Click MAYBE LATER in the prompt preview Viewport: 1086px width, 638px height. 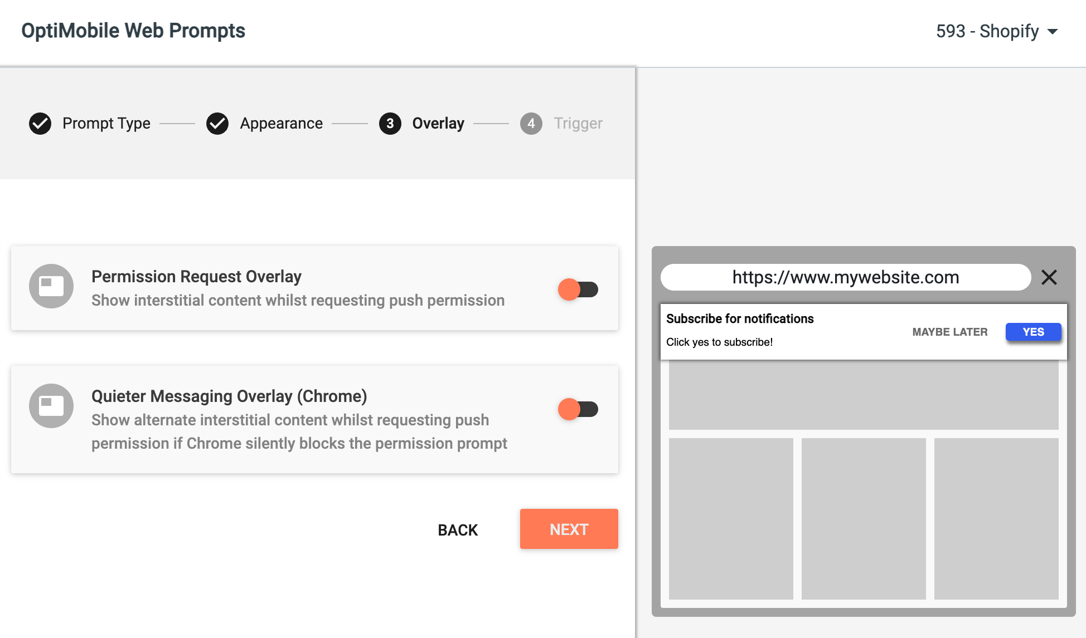pyautogui.click(x=950, y=332)
